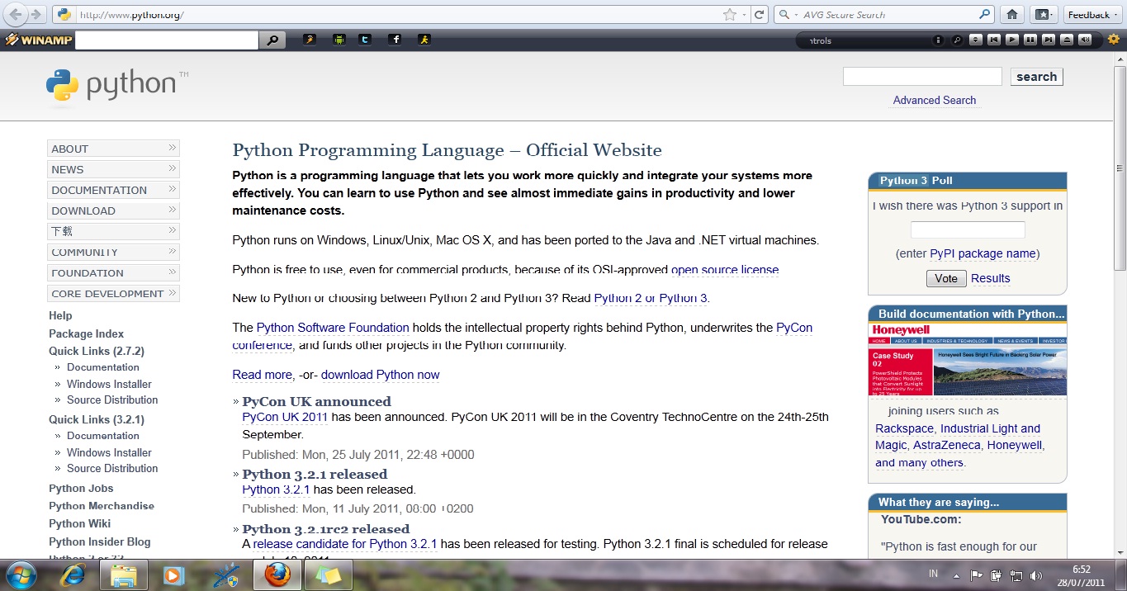
Task: Click the speaker volume icon in system tray
Action: tap(1035, 575)
